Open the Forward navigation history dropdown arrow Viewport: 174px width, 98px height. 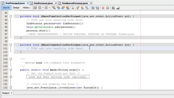pyautogui.click(x=49, y=8)
